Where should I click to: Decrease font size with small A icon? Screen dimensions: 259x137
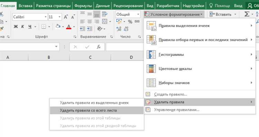(x=73, y=17)
